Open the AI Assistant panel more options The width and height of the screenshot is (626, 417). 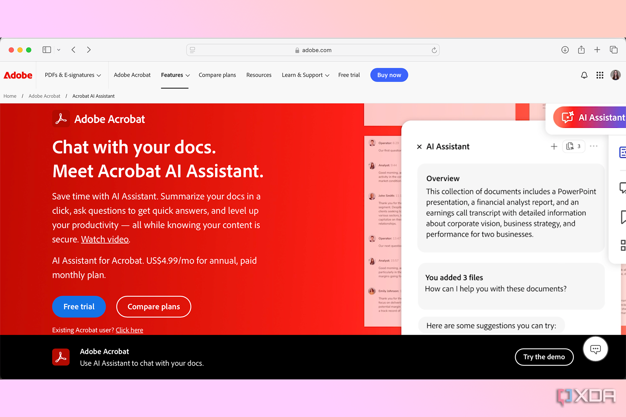click(x=594, y=146)
